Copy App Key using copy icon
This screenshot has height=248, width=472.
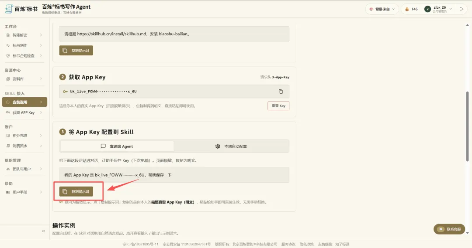tap(281, 91)
